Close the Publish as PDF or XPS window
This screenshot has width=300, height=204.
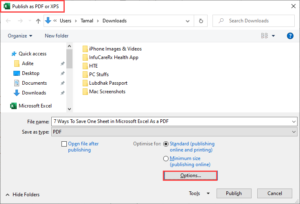293,6
